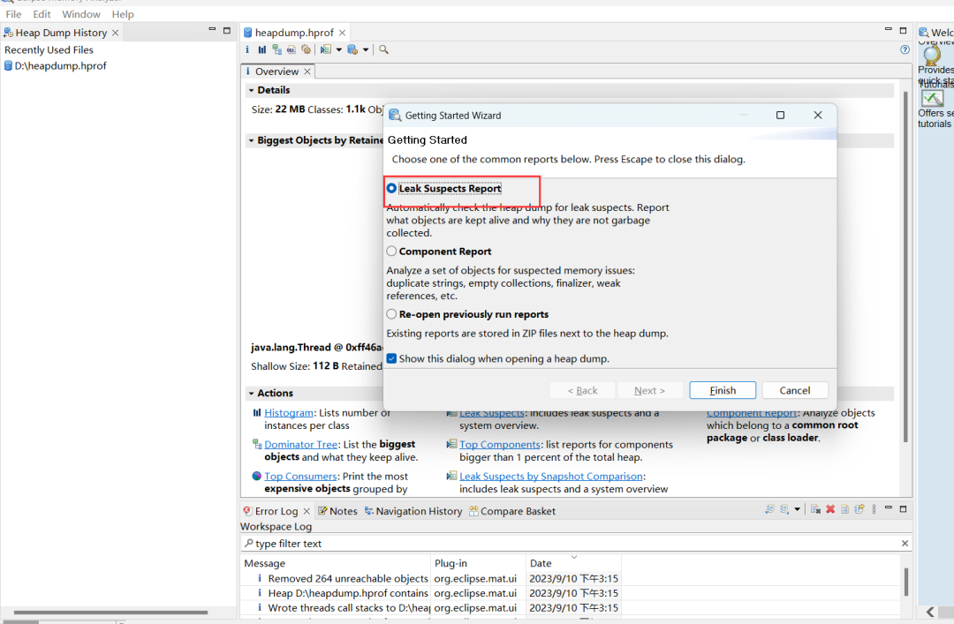
Task: Select the Component Report option
Action: point(392,252)
